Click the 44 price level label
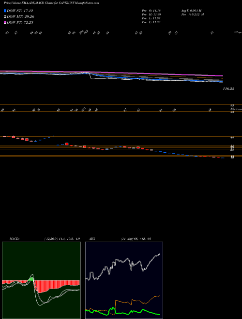Screen dimensions: 242x319 (232, 138)
